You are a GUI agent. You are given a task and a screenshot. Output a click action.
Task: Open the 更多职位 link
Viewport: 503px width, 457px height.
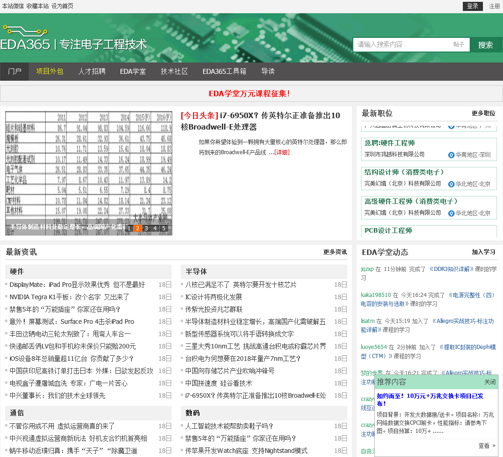tap(483, 114)
